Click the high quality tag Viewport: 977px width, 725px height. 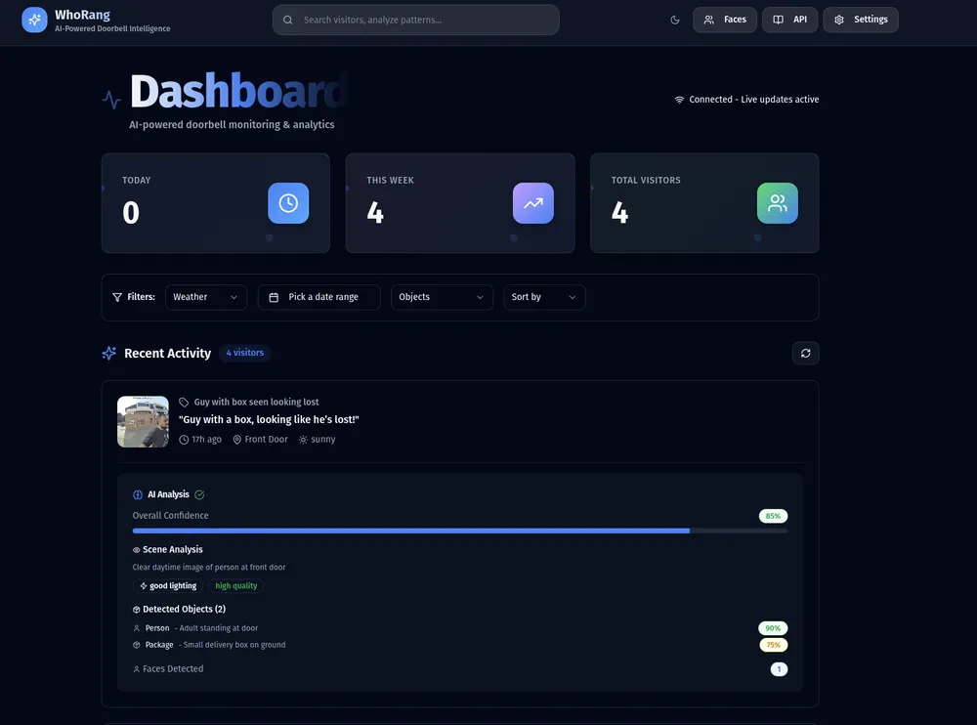(x=236, y=586)
